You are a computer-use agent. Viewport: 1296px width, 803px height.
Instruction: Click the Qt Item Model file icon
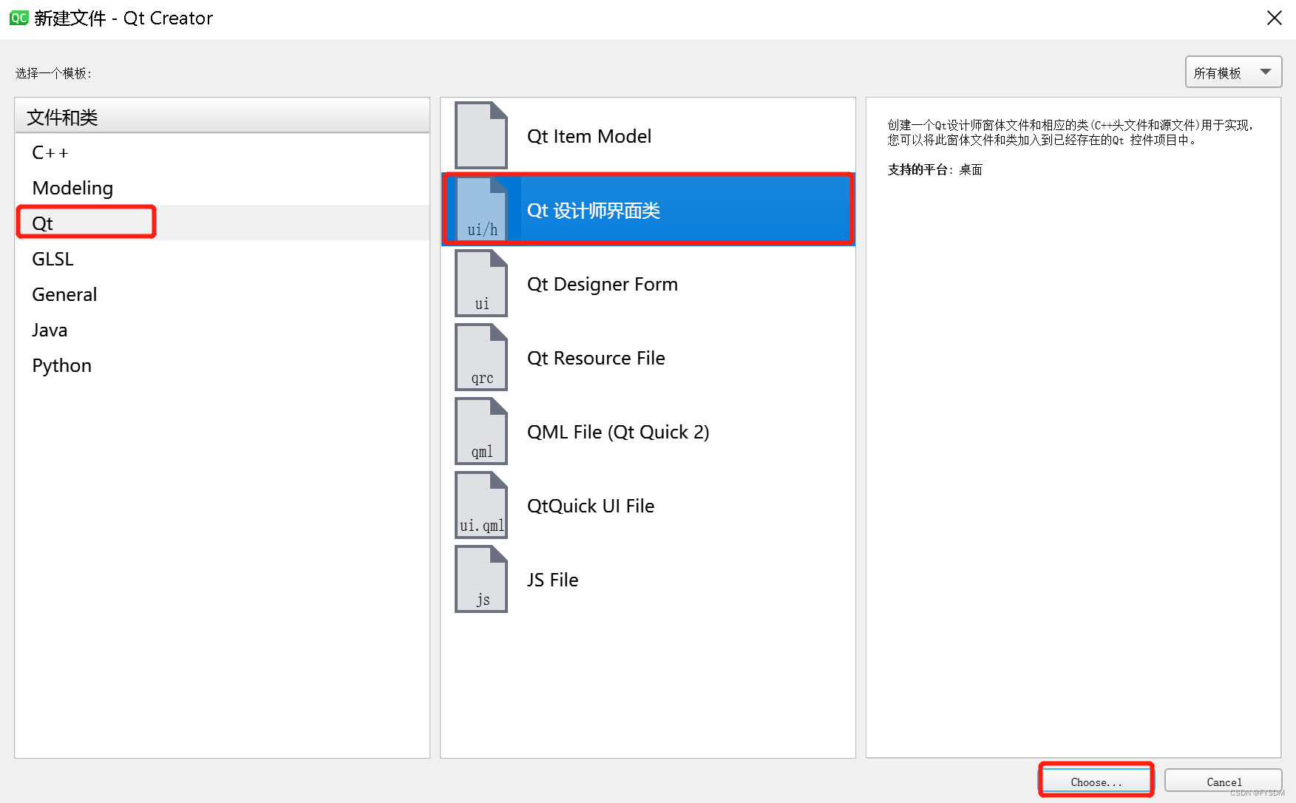pyautogui.click(x=481, y=135)
